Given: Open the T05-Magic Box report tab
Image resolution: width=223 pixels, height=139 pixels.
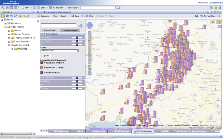Looking at the screenshot, I should [97, 131].
